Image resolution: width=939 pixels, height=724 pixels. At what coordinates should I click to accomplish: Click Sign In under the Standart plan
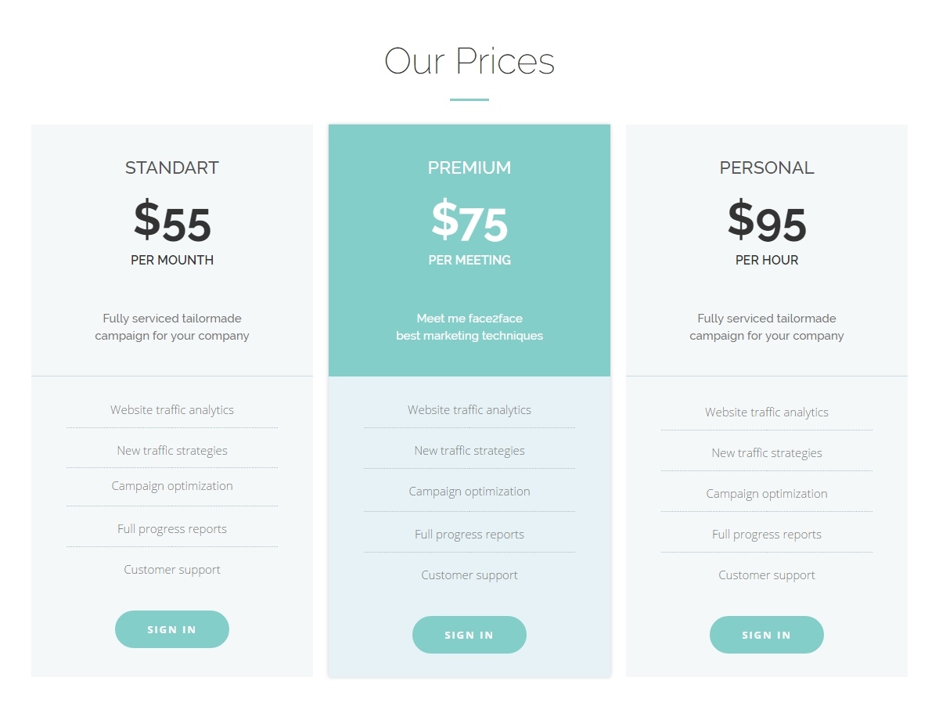point(172,629)
